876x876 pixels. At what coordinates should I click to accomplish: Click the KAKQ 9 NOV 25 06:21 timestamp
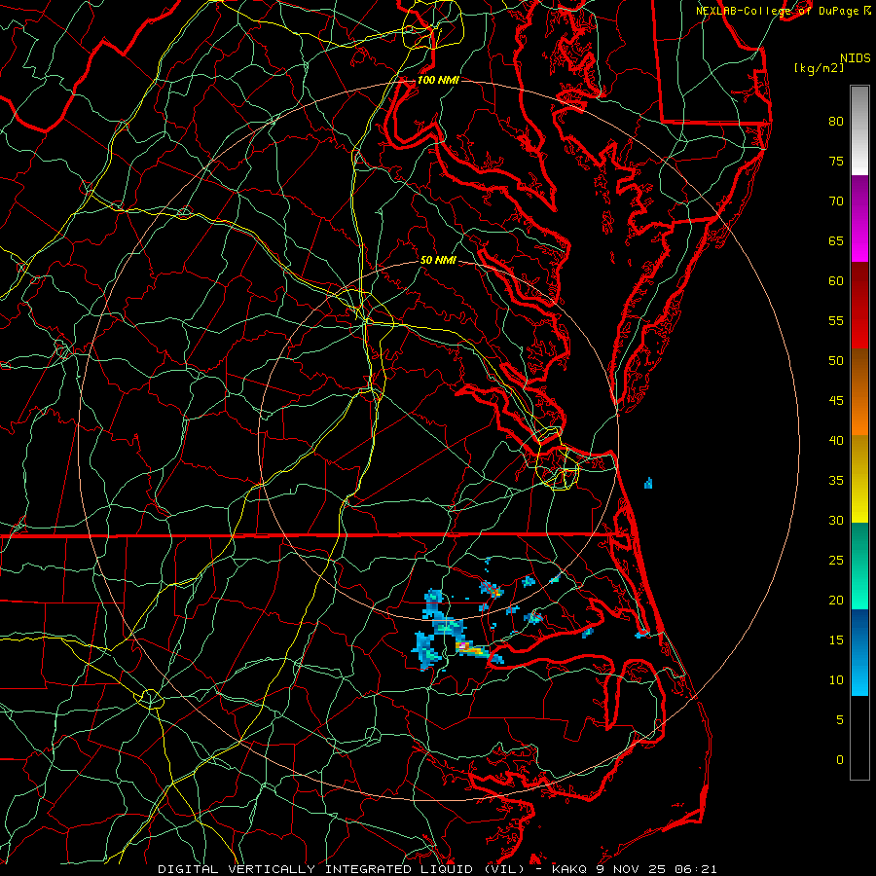click(634, 869)
